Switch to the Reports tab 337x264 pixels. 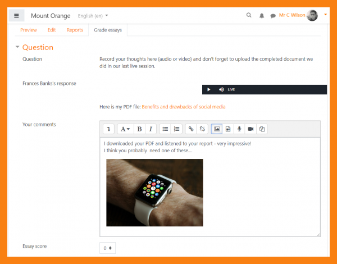pyautogui.click(x=75, y=30)
